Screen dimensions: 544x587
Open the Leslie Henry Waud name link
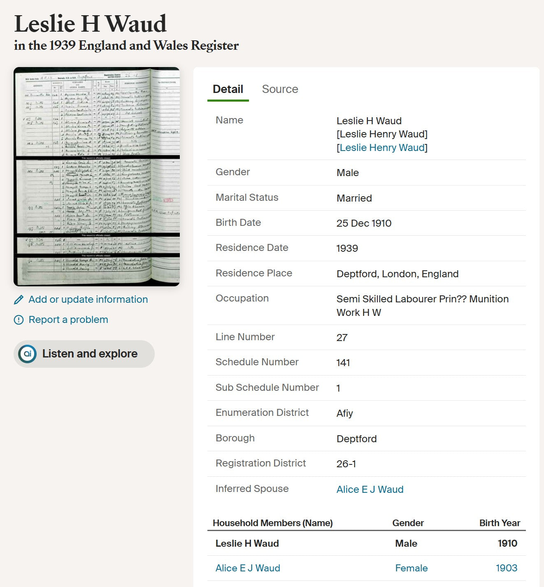click(382, 148)
